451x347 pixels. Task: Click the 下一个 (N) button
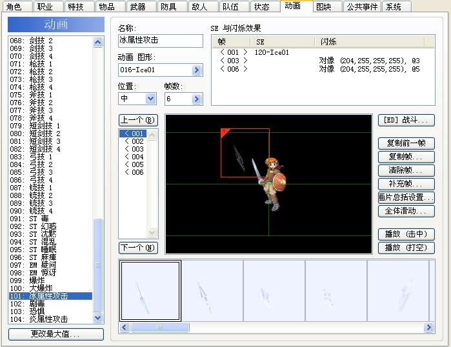[x=138, y=248]
